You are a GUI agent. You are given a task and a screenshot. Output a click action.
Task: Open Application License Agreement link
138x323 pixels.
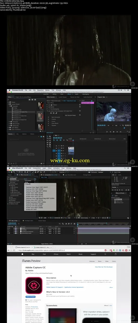click(x=74, y=287)
